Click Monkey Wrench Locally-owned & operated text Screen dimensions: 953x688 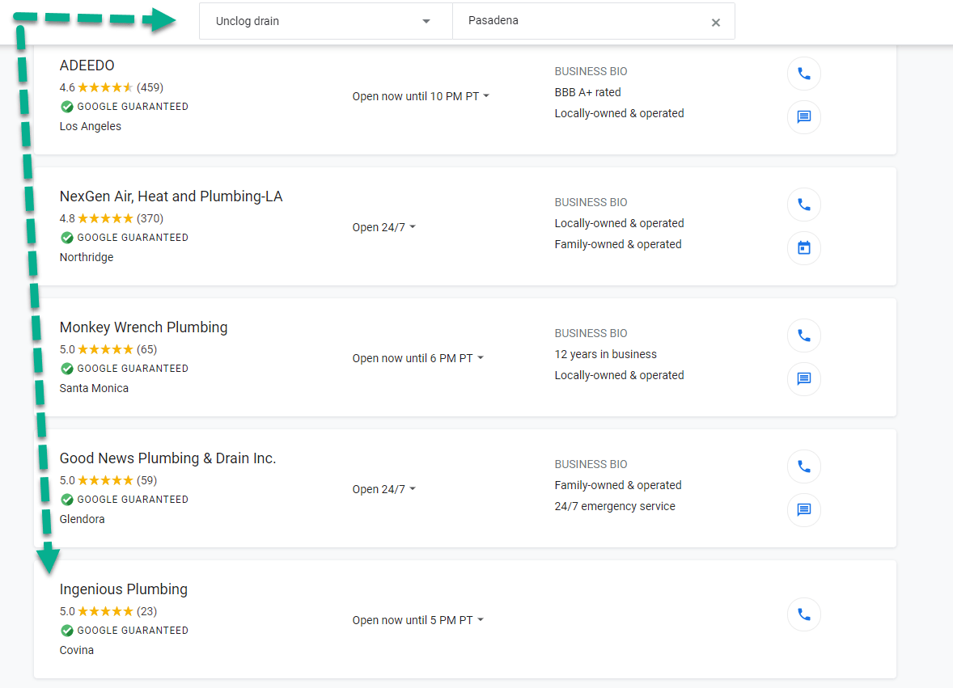619,376
